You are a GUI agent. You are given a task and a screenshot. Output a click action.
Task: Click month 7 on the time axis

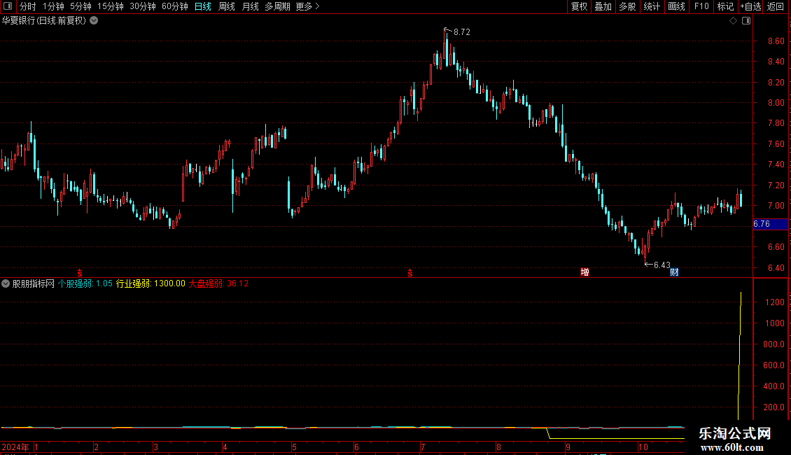tap(423, 447)
